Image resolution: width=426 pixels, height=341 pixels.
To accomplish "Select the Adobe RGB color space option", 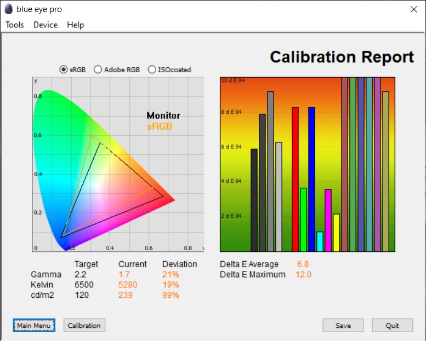I will [98, 70].
